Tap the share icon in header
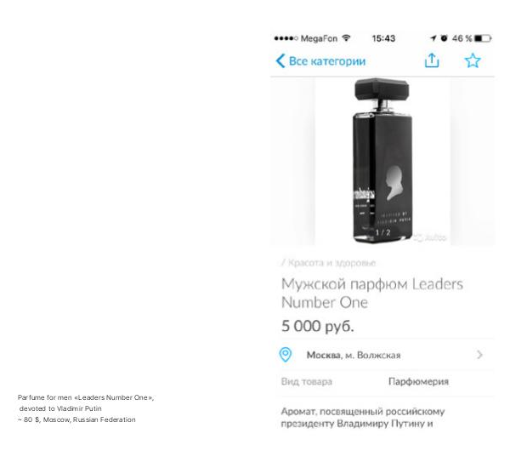510x462 pixels. point(432,60)
